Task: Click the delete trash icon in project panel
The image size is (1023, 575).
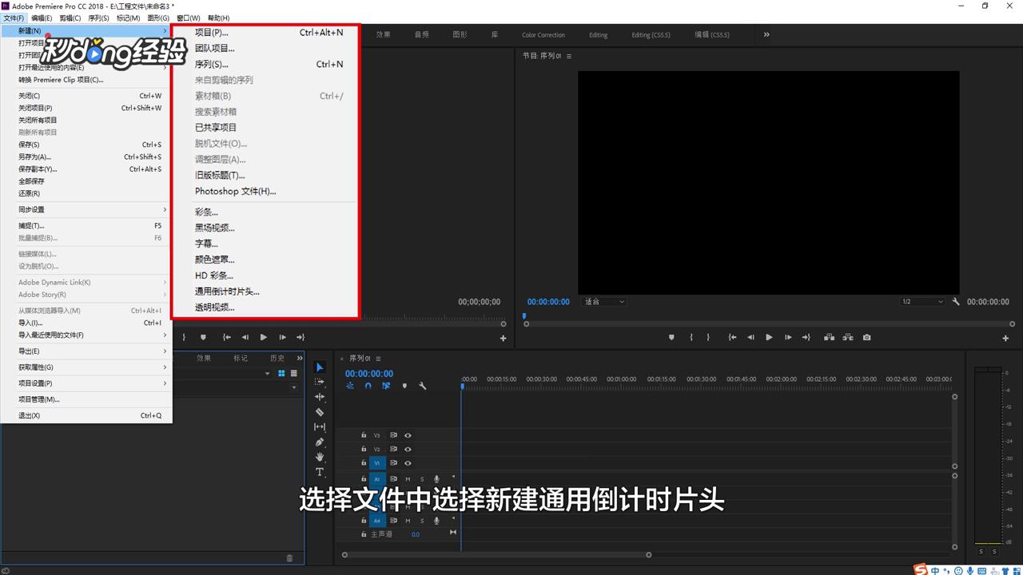Action: coord(289,558)
